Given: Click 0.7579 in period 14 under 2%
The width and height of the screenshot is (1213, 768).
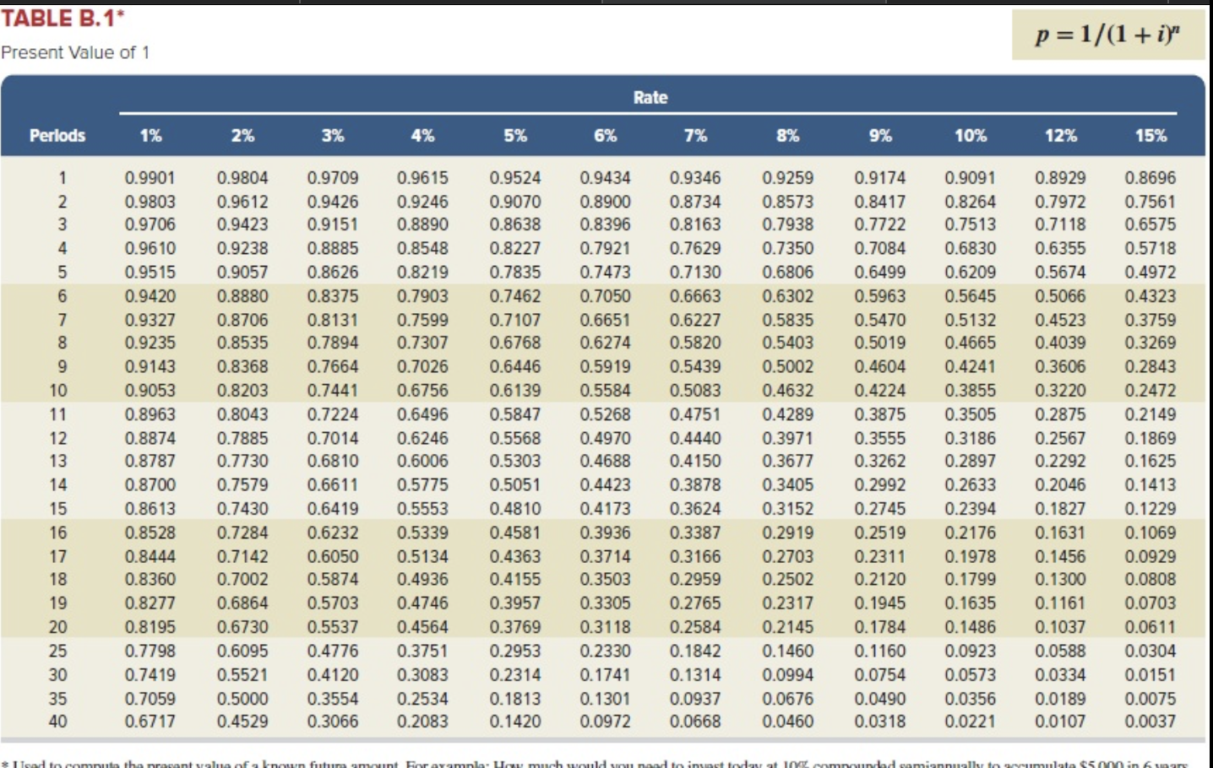Looking at the screenshot, I should [x=242, y=484].
